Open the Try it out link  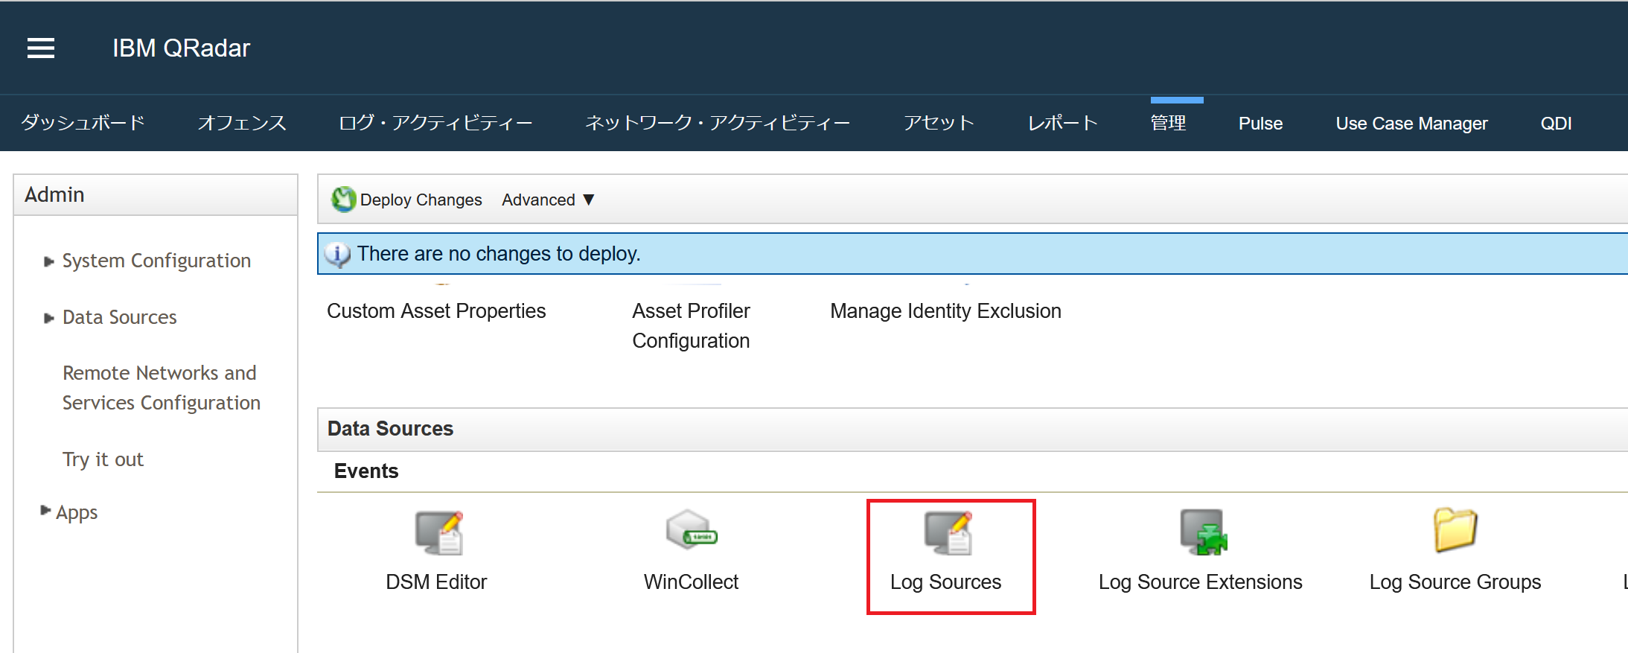[103, 459]
